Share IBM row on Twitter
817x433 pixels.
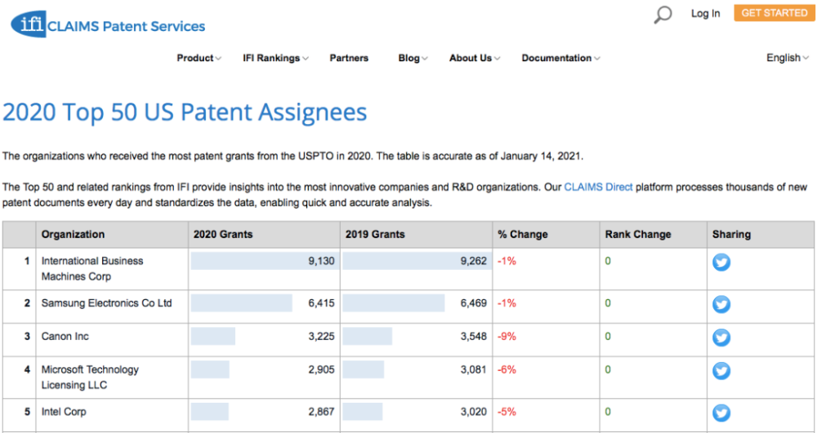(x=721, y=262)
